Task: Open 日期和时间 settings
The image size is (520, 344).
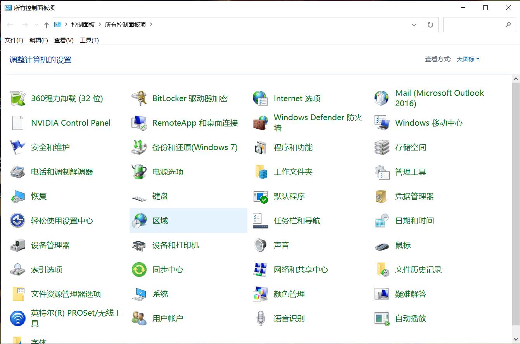Action: [x=415, y=220]
